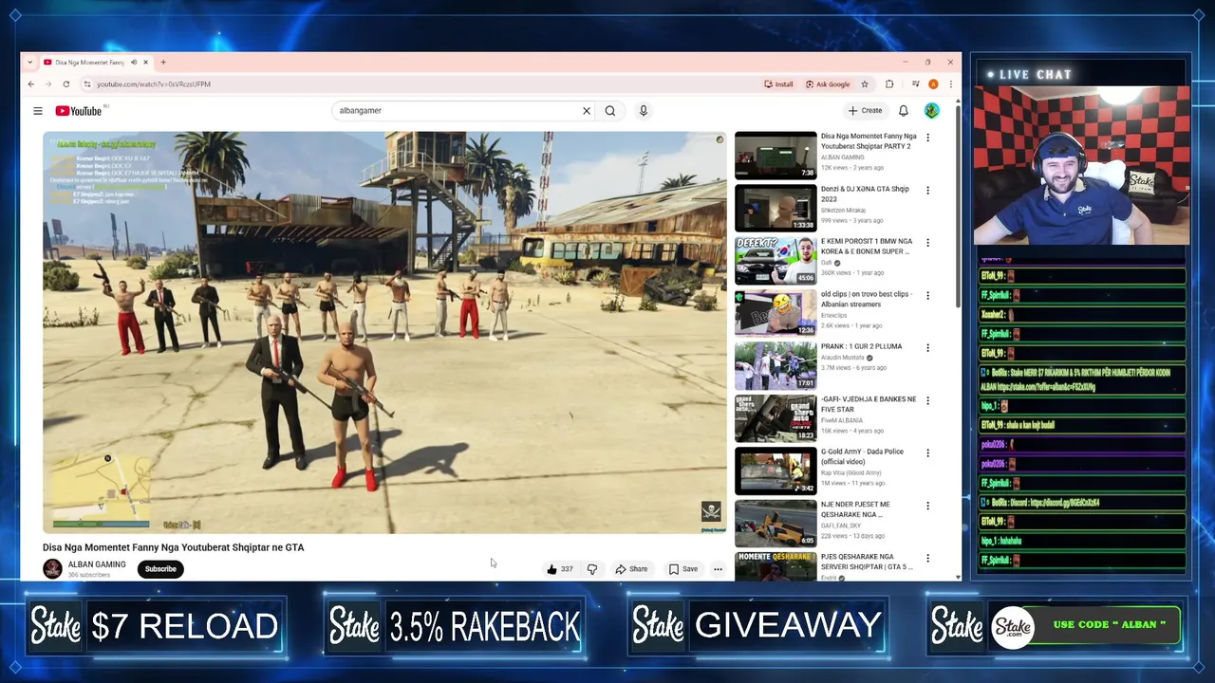Expand the browser tab search dropdown
The width and height of the screenshot is (1215, 683).
[x=29, y=63]
